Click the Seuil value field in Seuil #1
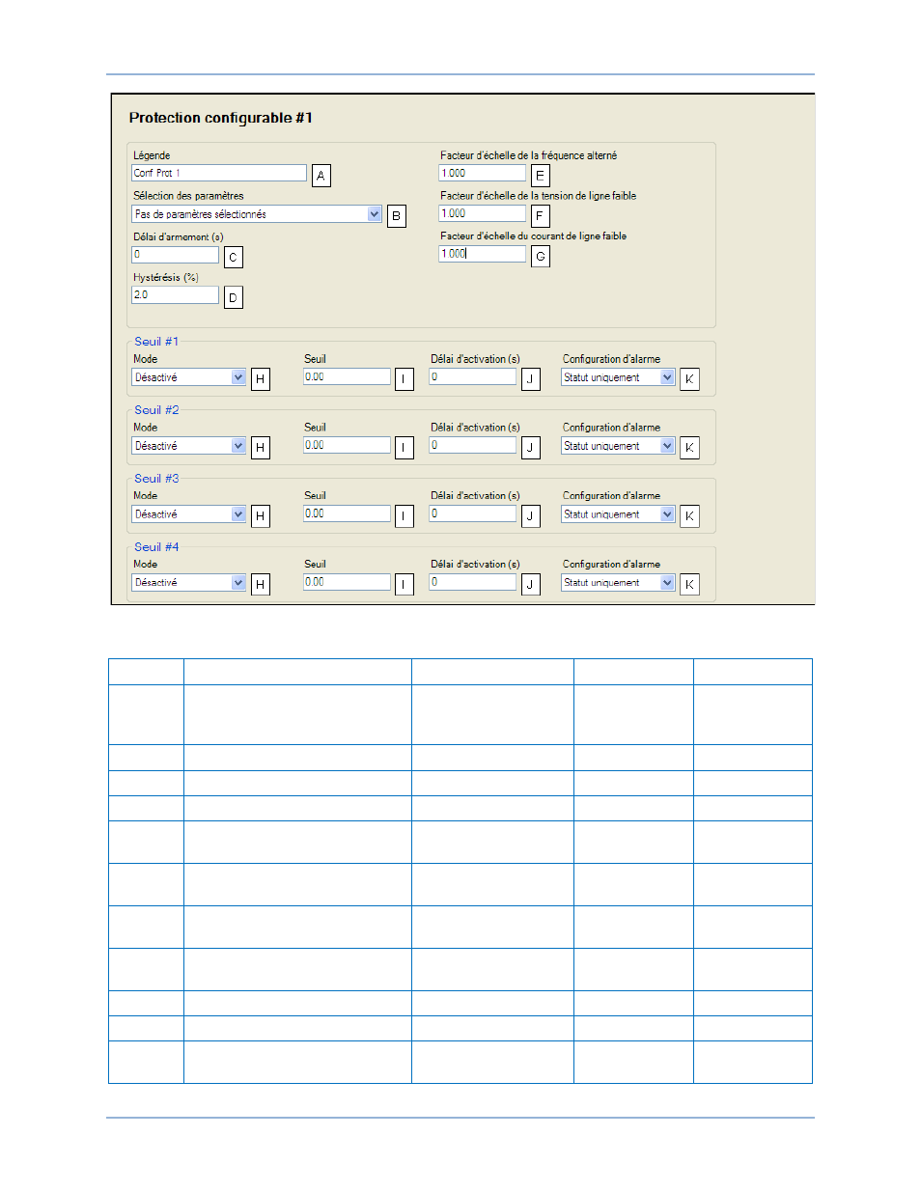921x1192 pixels. 347,377
